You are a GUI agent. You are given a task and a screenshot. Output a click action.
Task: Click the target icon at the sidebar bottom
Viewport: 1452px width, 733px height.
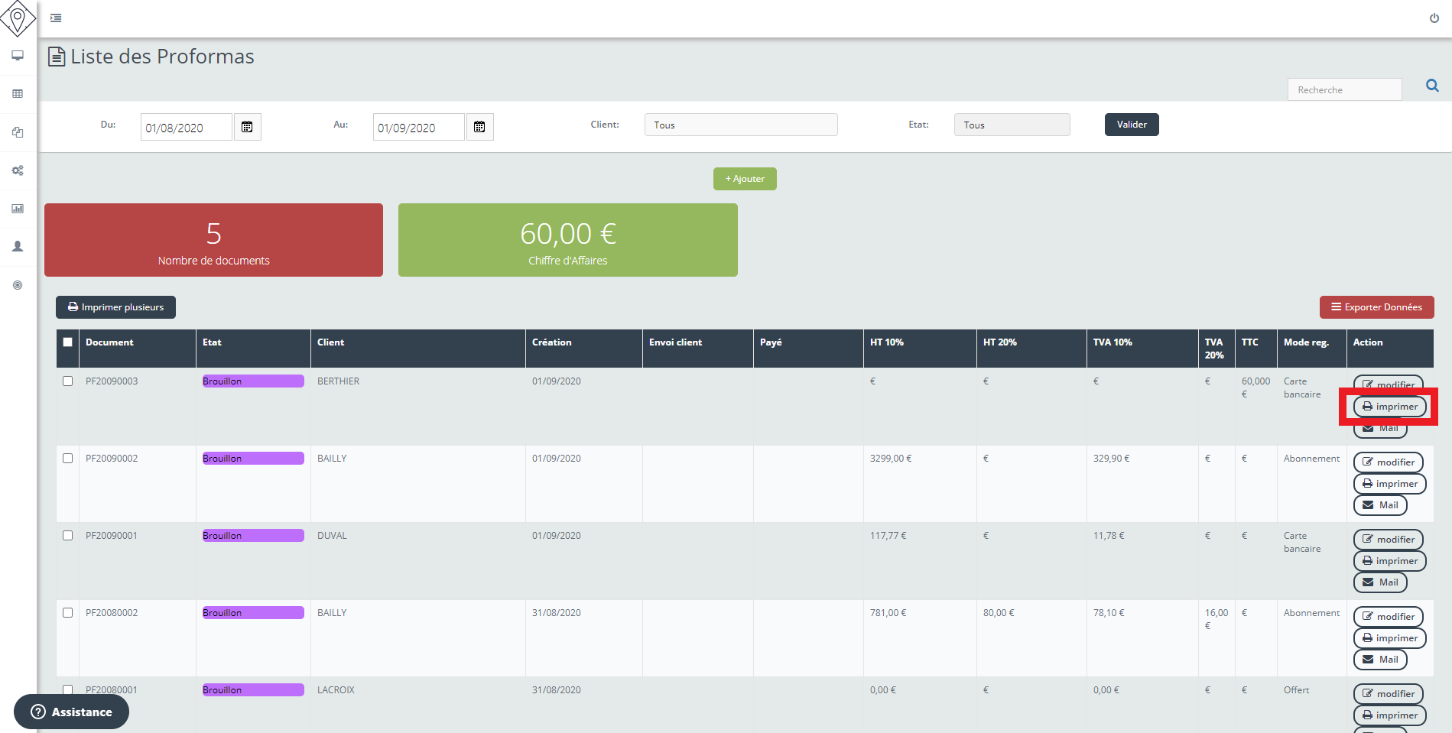click(x=17, y=284)
